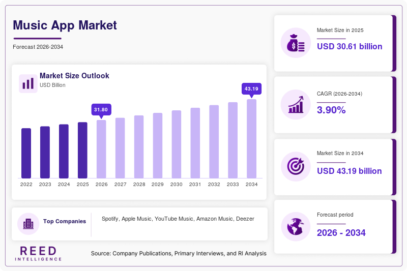Click the USD 43.19 billion value
This screenshot has height=271, width=407.
(x=350, y=171)
